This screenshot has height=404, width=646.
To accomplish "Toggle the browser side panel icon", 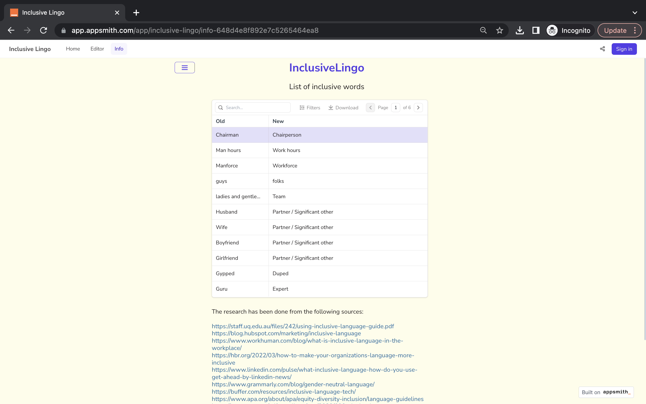I will pos(535,31).
